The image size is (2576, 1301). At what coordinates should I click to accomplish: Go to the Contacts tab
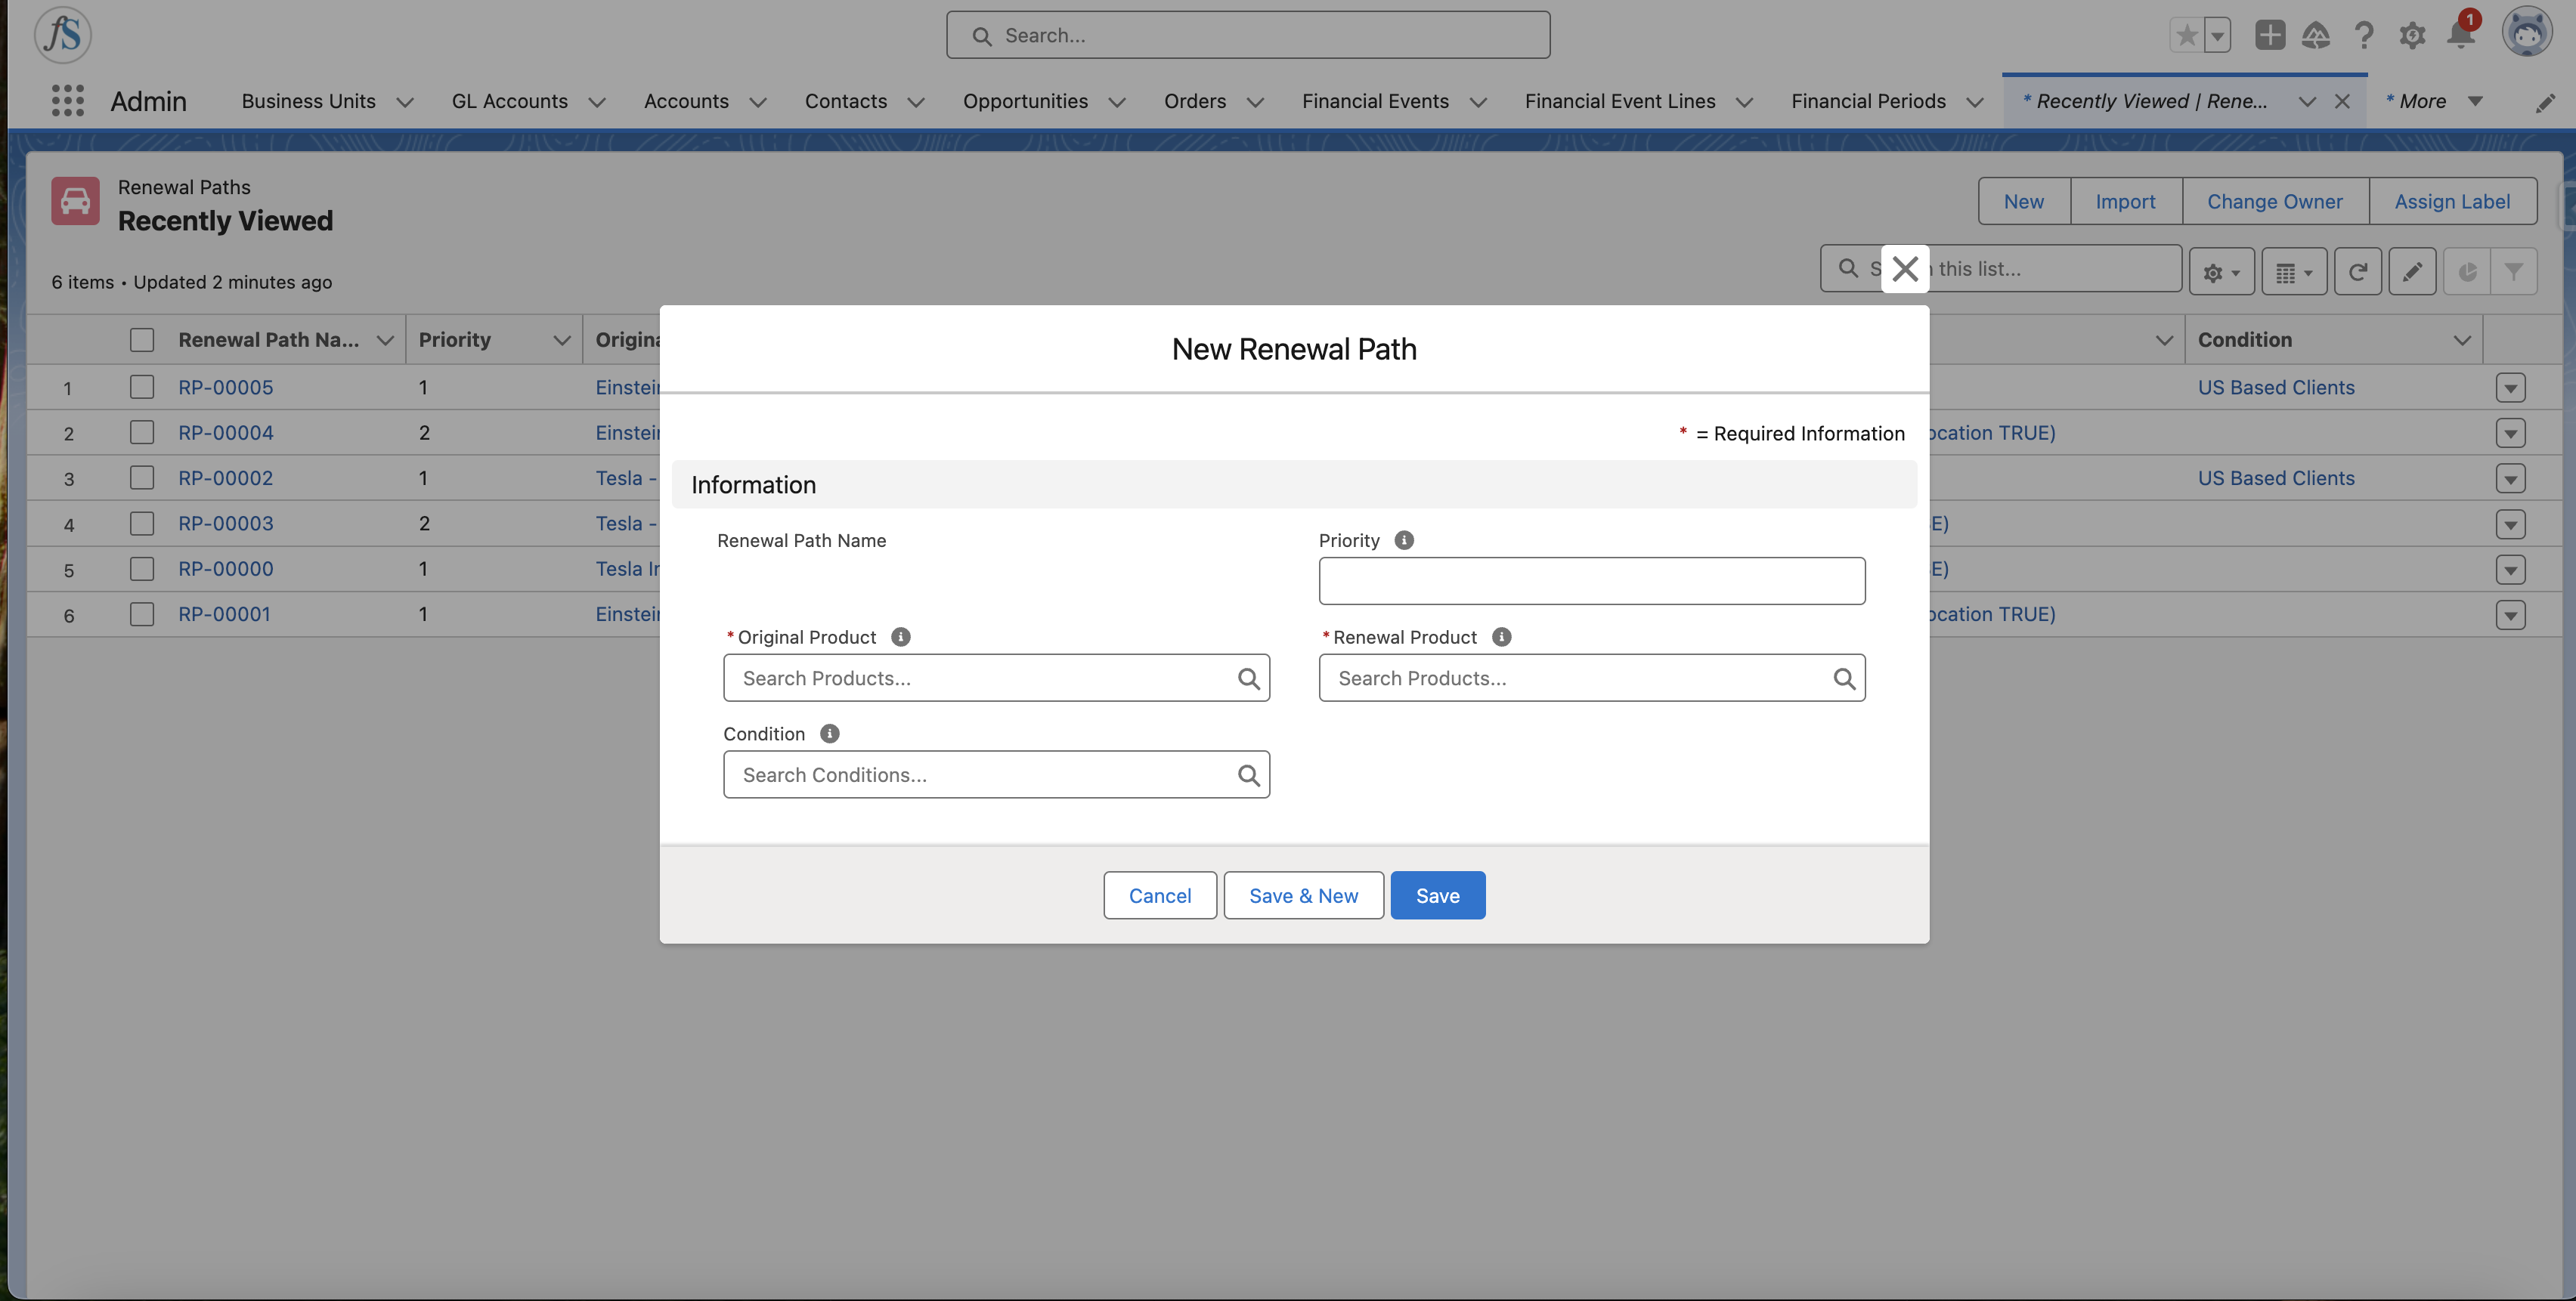(x=846, y=102)
